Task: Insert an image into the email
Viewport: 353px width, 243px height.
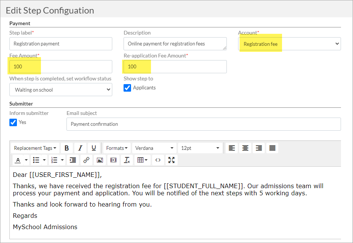Action: click(100, 160)
